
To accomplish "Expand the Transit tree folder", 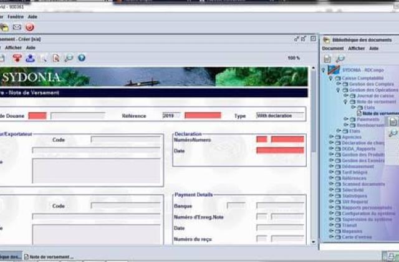I will pos(331,225).
